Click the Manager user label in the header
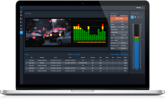 139,8
